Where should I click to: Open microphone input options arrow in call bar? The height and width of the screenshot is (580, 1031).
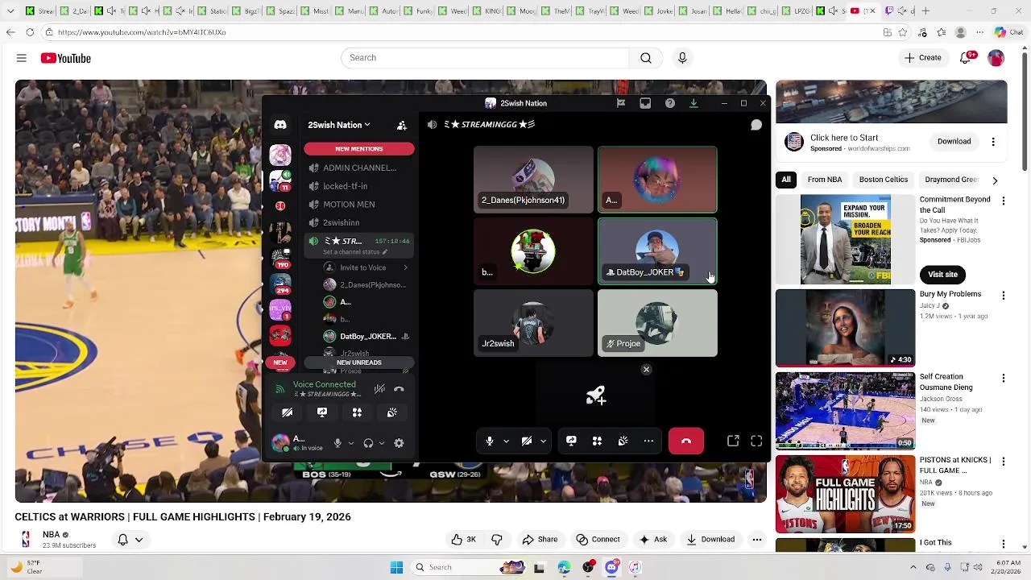click(506, 441)
